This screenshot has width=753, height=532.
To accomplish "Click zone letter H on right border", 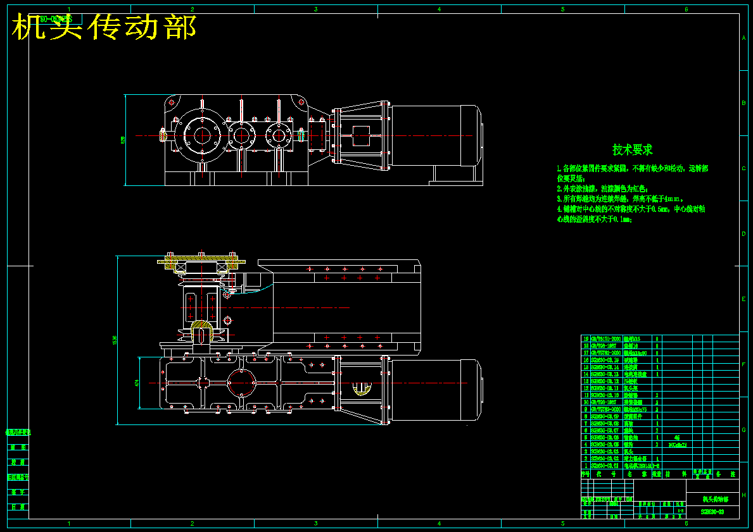I will click(744, 495).
